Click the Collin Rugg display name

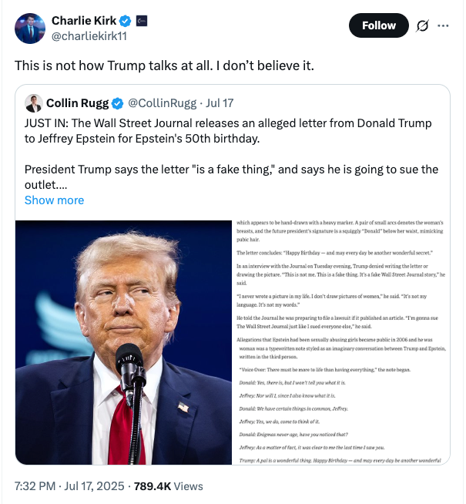[x=77, y=103]
